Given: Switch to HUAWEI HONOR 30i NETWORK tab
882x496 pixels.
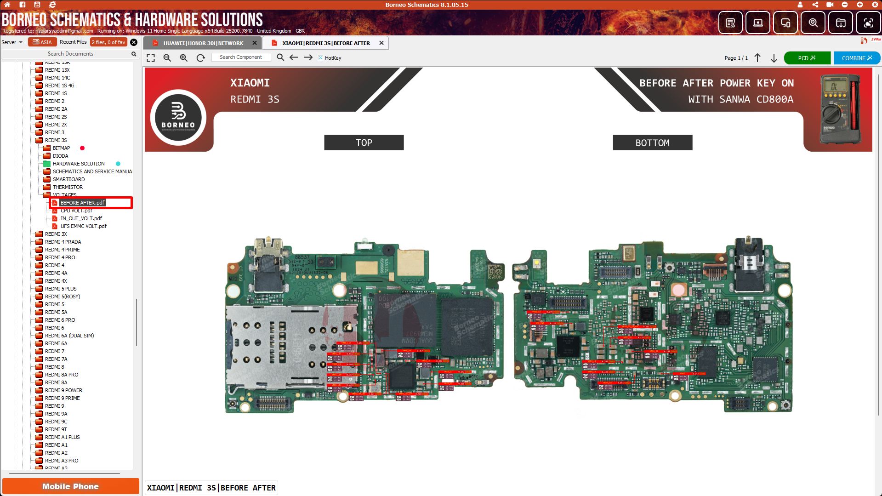Looking at the screenshot, I should coord(203,43).
